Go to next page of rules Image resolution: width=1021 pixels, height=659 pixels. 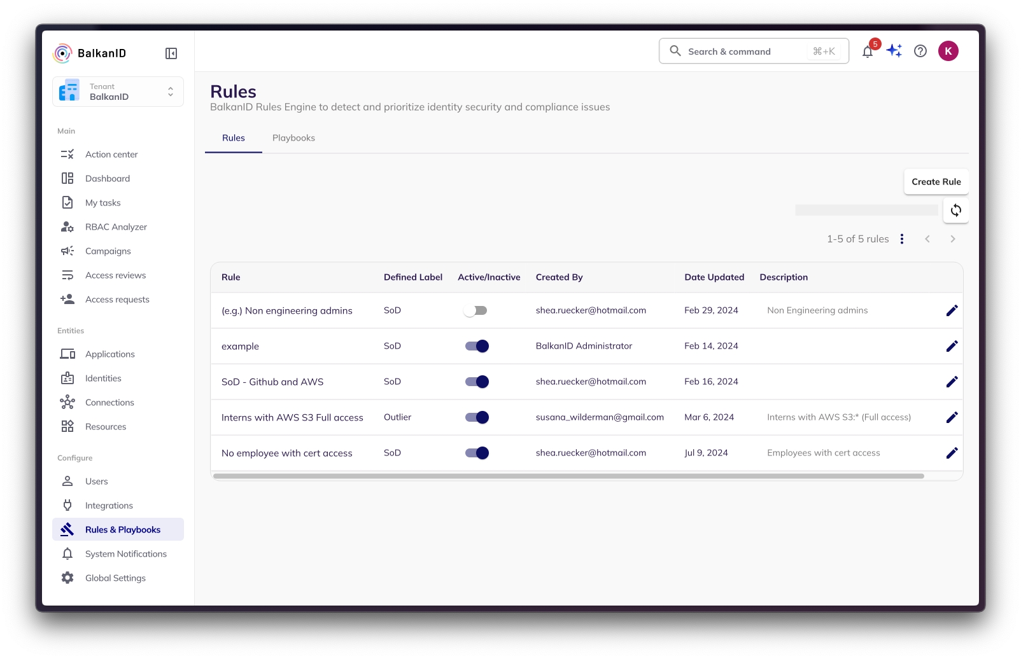tap(953, 239)
